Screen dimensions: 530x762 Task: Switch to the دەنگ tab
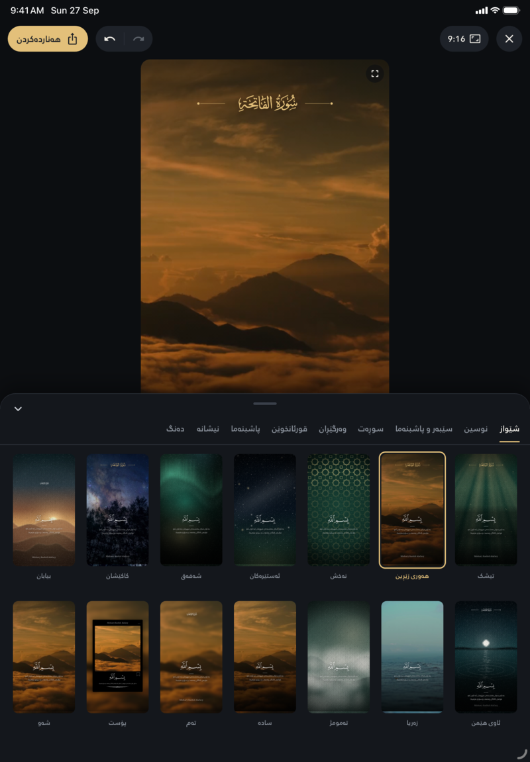pos(175,428)
